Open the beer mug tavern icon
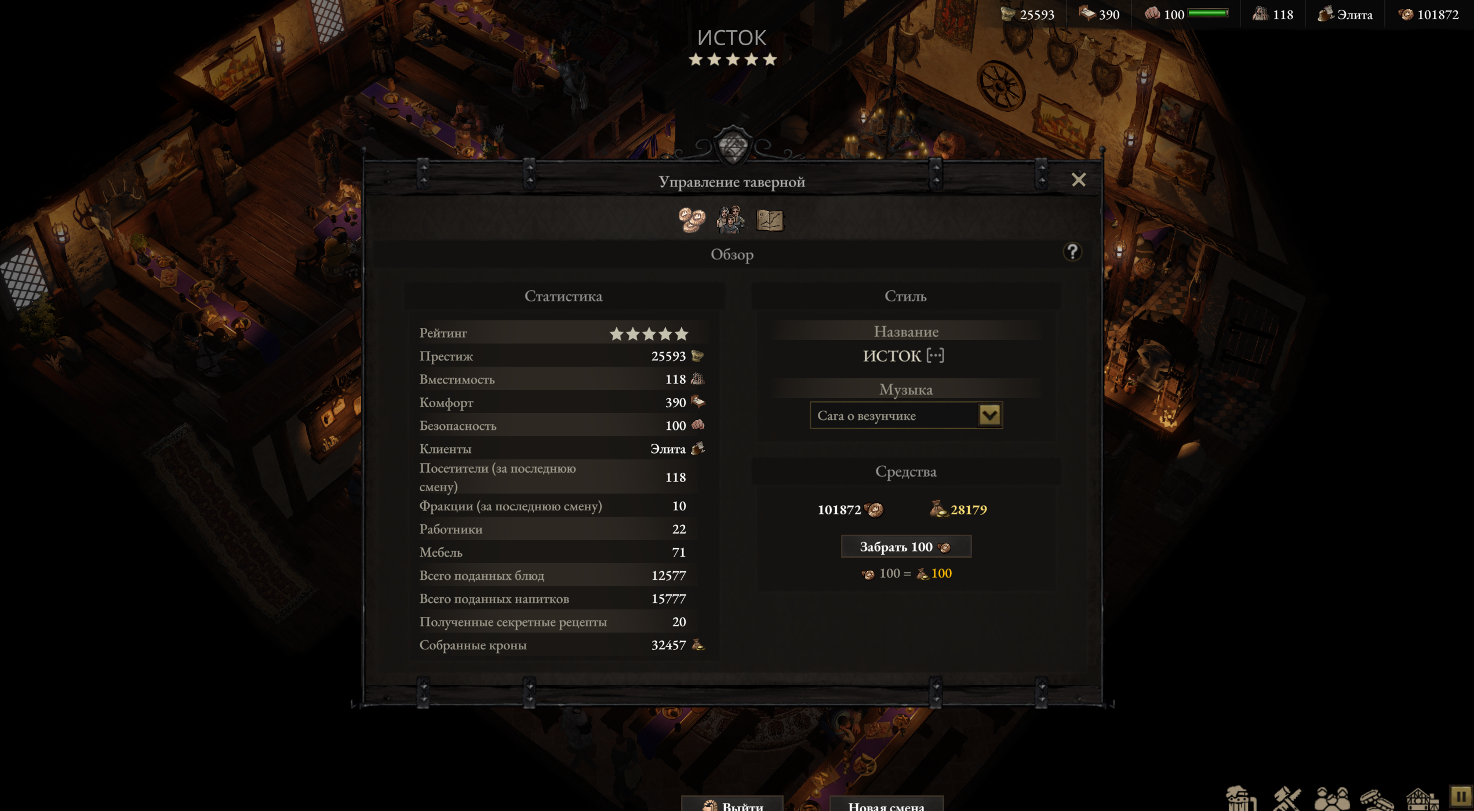This screenshot has height=811, width=1474. point(1240,799)
